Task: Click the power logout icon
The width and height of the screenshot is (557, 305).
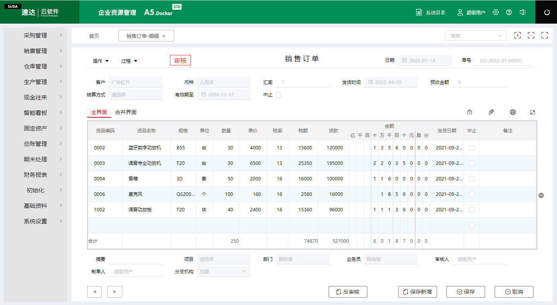Action: point(547,12)
